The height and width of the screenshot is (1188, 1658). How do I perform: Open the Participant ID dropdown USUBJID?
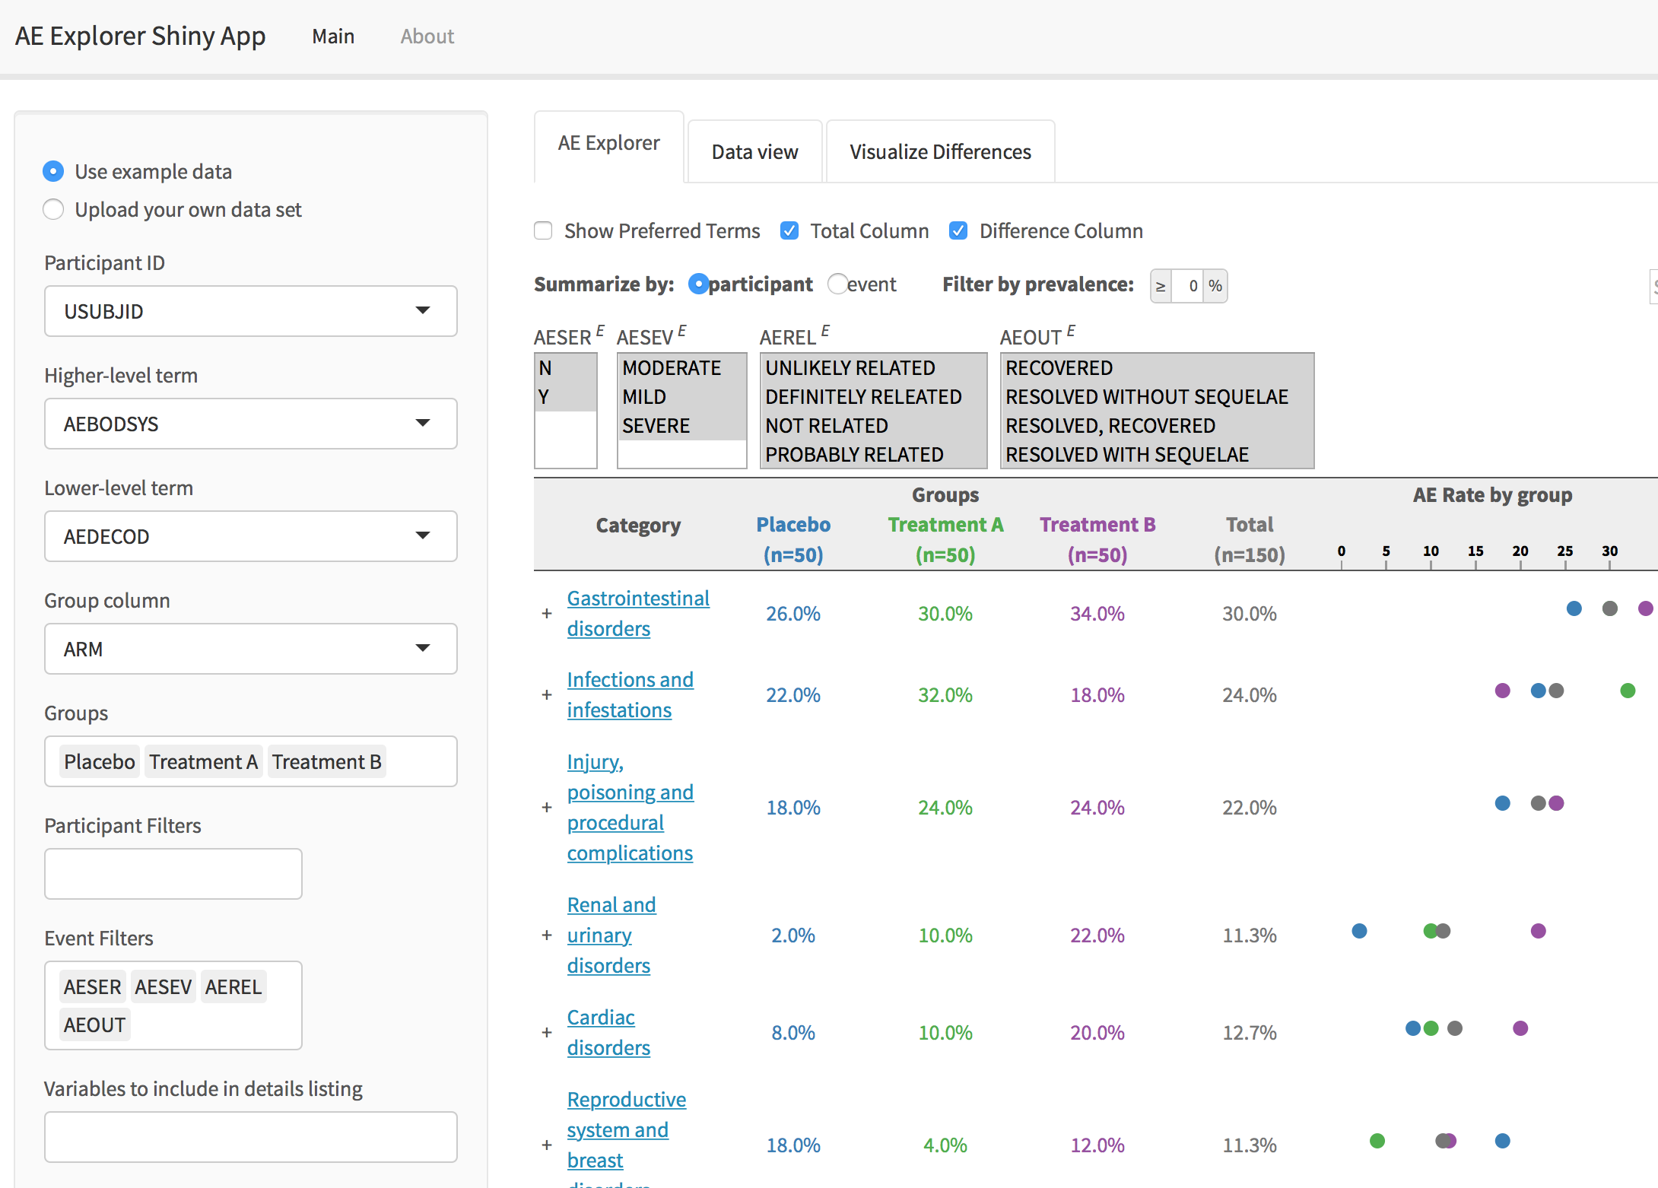click(246, 313)
